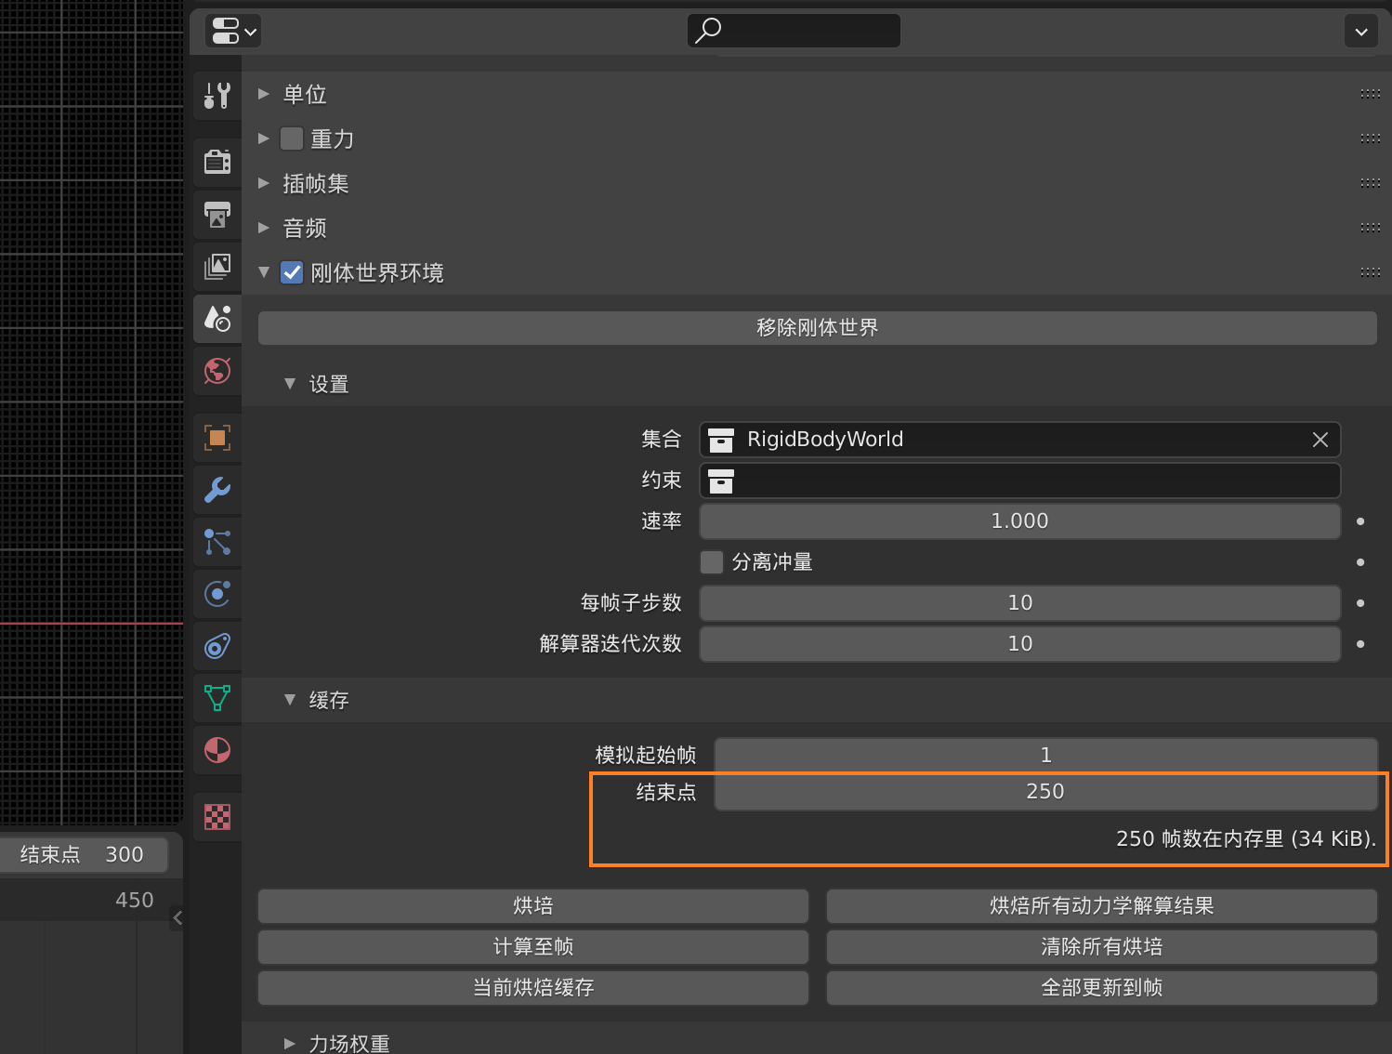Expand the 单位 panel
The width and height of the screenshot is (1392, 1054).
pos(264,94)
